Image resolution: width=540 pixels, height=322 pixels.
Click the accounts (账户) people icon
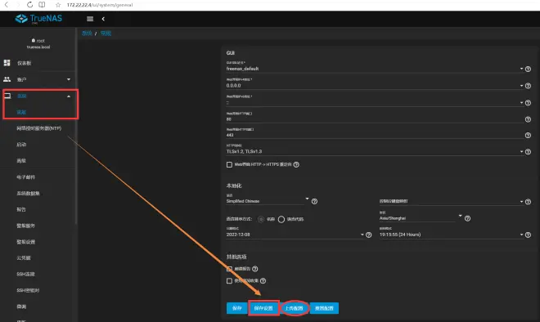7,79
